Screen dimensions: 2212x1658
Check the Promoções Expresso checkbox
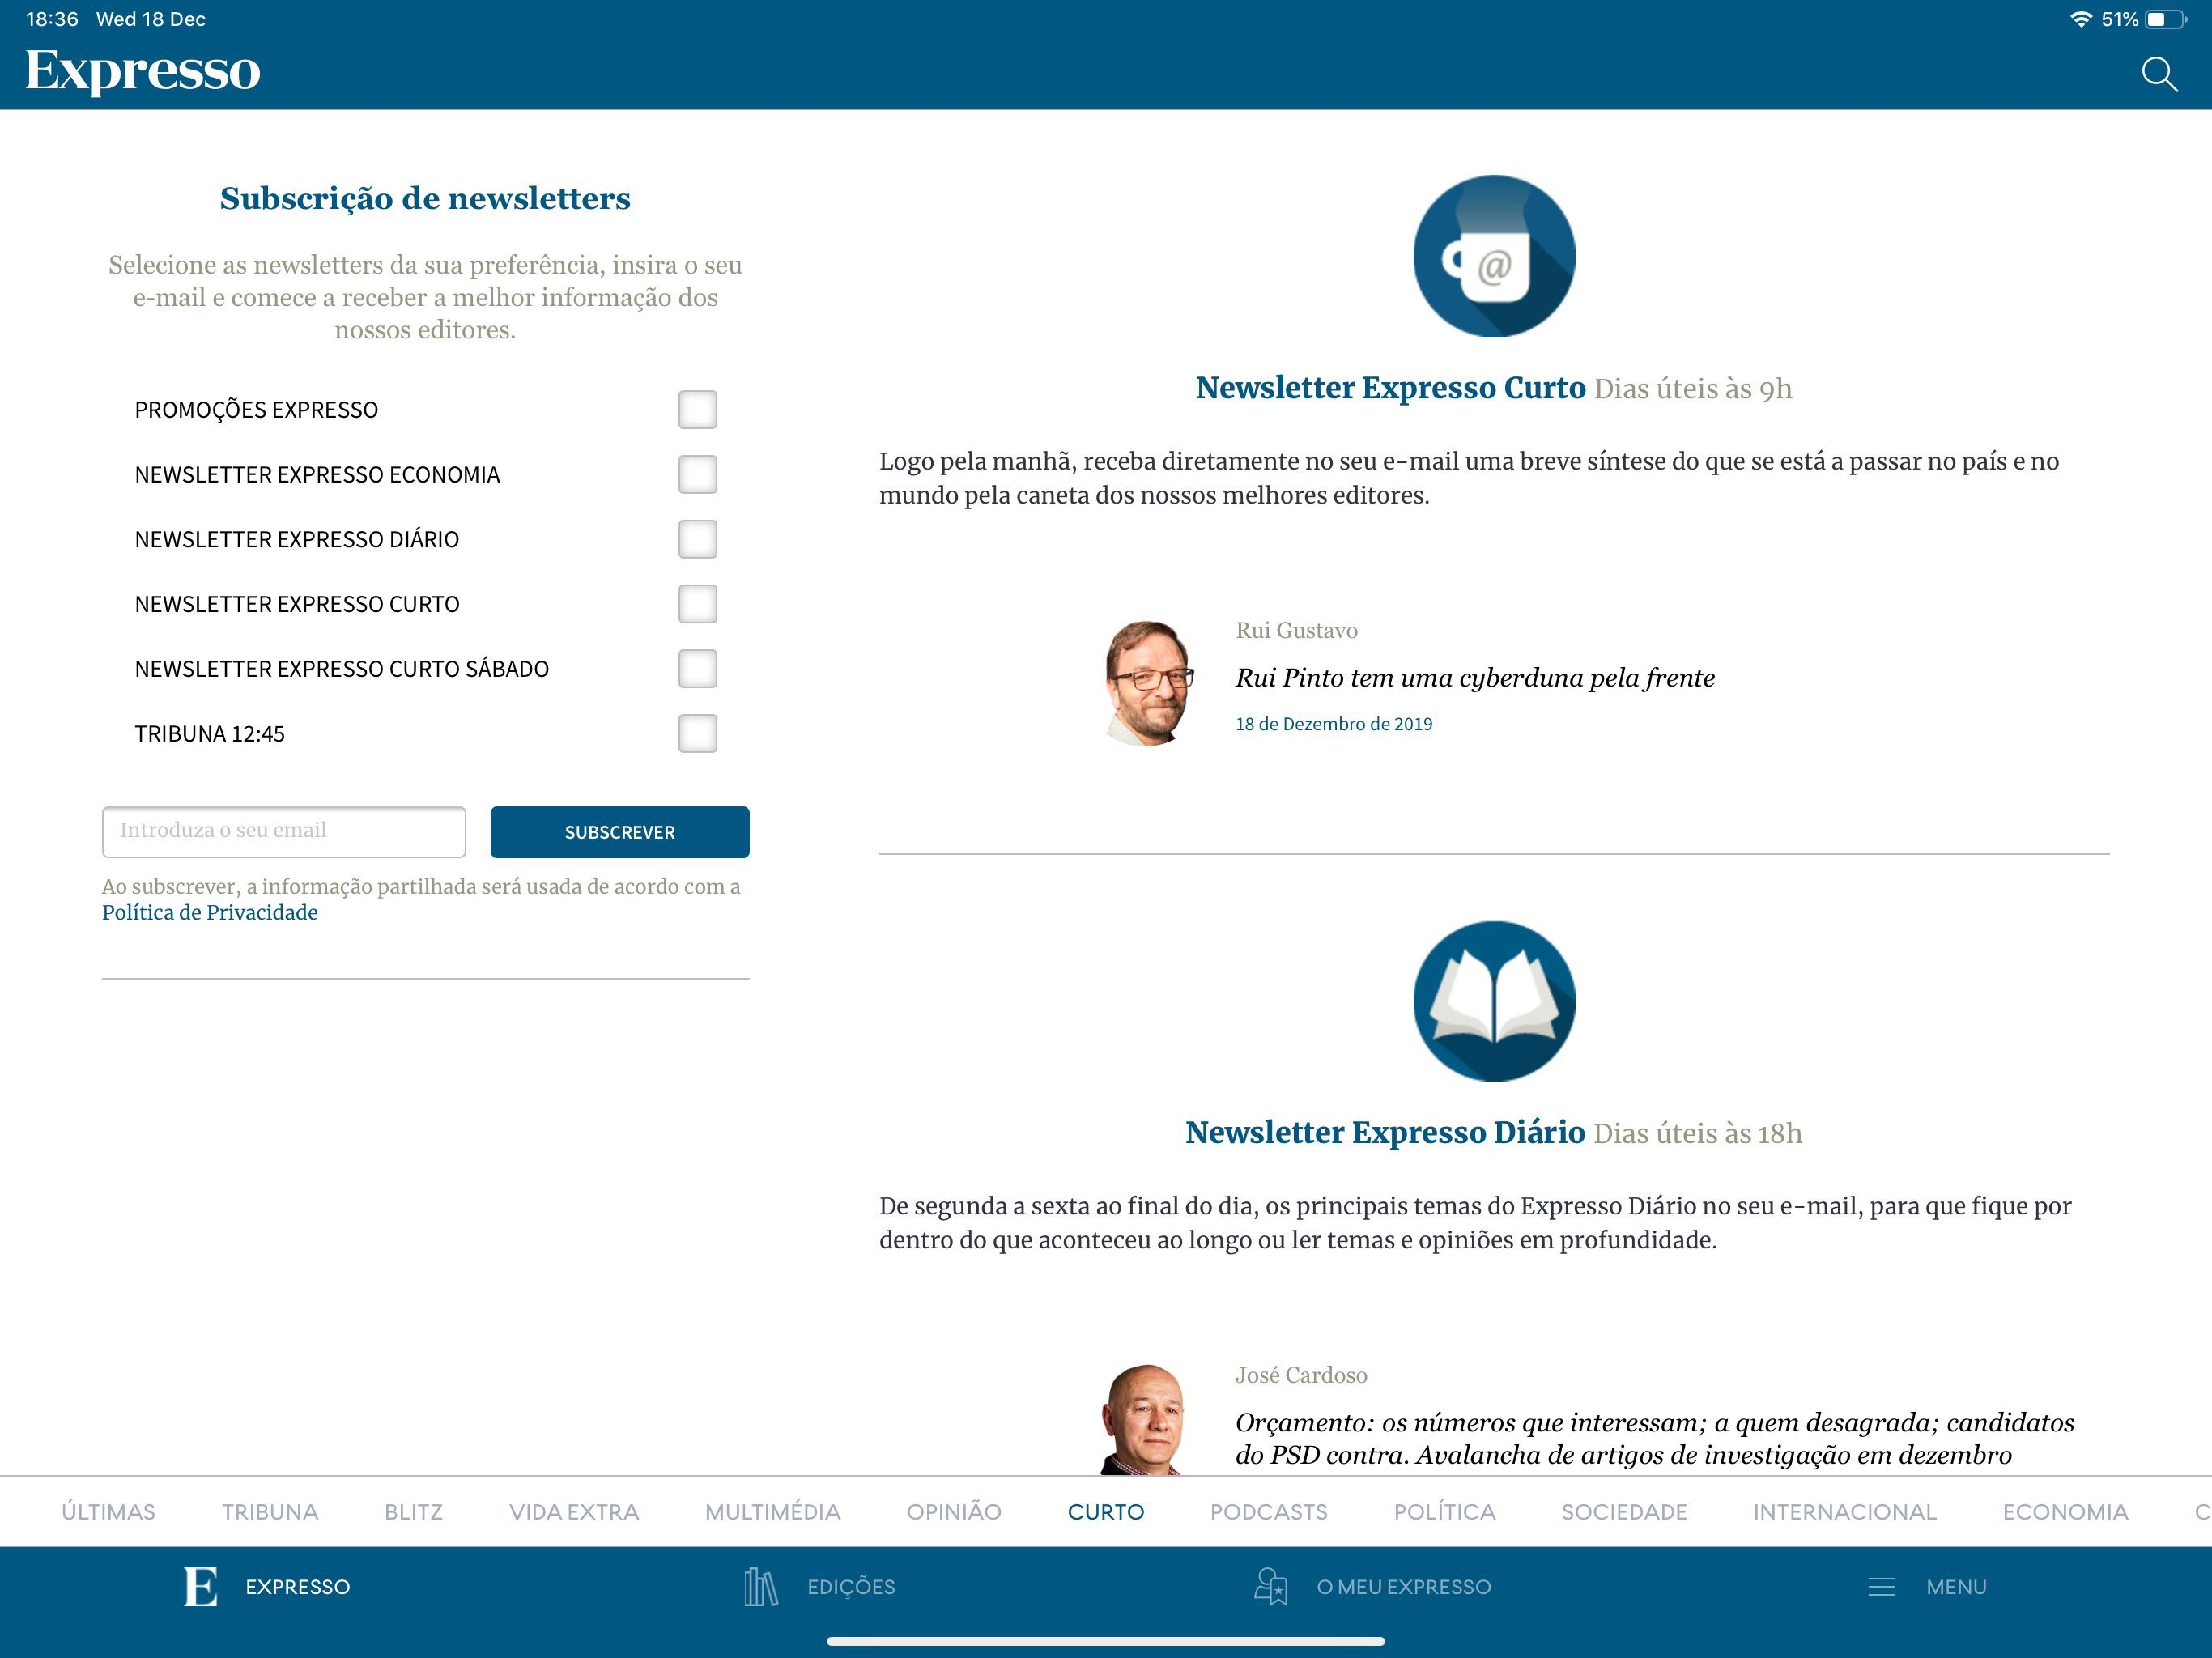pos(697,409)
